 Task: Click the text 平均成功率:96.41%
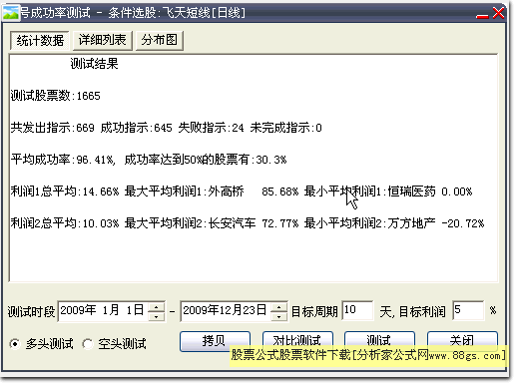(x=63, y=160)
